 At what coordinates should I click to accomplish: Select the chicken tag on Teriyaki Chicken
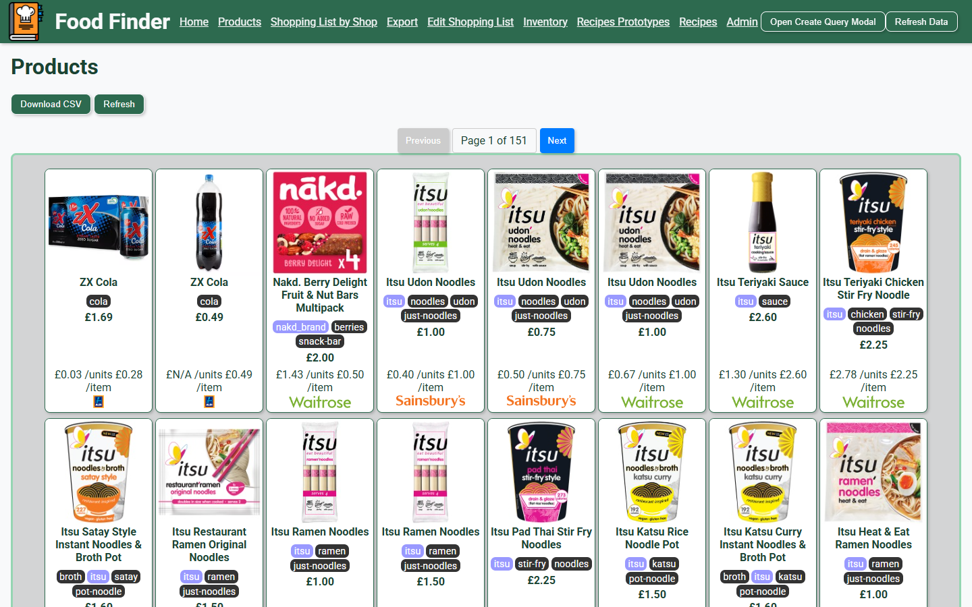(x=867, y=314)
